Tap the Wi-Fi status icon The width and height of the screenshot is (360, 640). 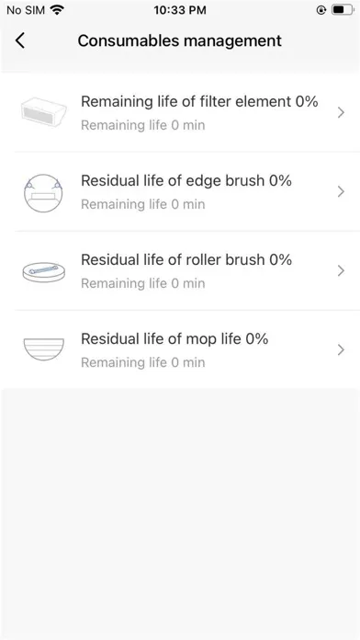[x=58, y=10]
